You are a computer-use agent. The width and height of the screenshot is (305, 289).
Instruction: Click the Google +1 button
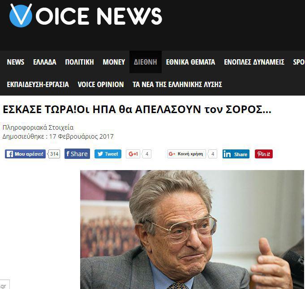pyautogui.click(x=133, y=154)
